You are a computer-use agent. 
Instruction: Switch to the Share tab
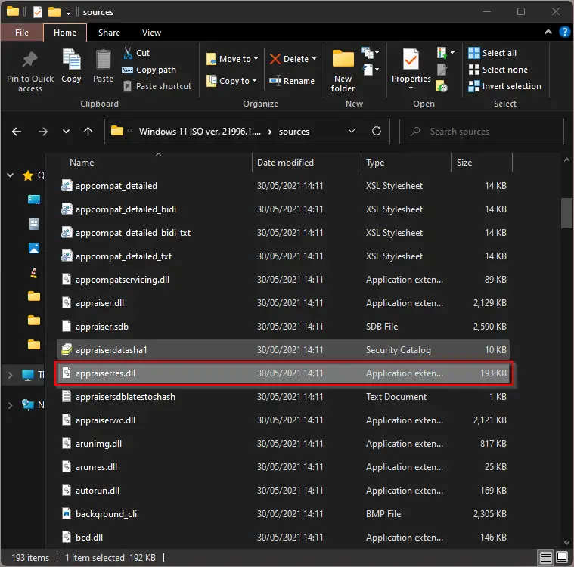(x=109, y=33)
